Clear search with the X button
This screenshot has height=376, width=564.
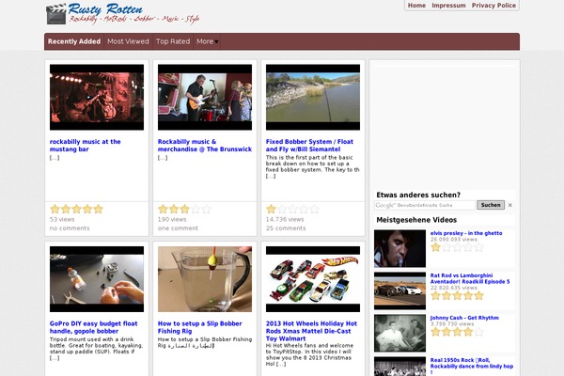[510, 205]
